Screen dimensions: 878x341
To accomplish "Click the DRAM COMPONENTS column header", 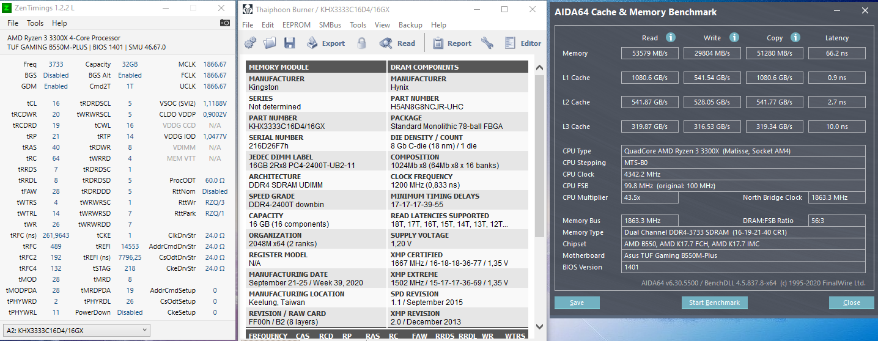I will (458, 67).
